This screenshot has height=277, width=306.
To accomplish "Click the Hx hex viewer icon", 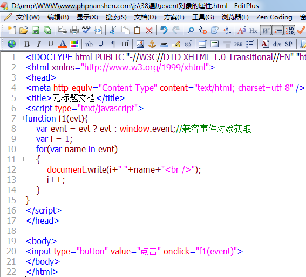I will pos(253,31).
